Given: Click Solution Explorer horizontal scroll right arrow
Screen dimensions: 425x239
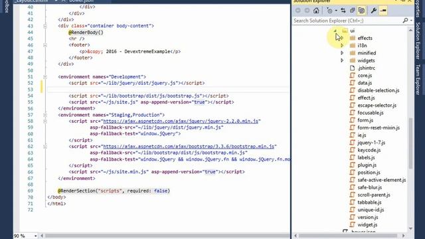Looking at the screenshot, I should tap(403, 236).
